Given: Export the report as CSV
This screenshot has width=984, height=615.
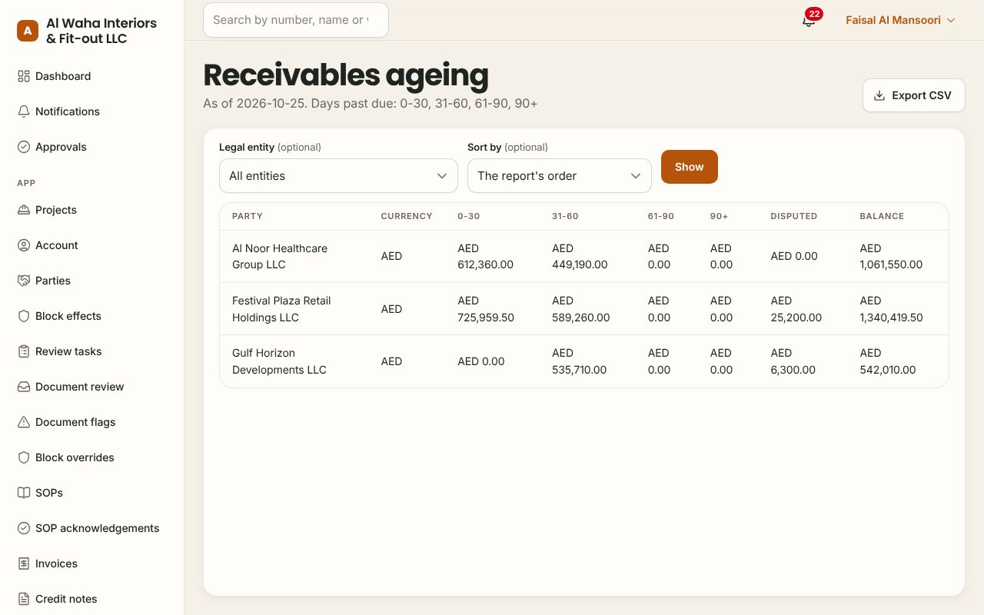Looking at the screenshot, I should [x=913, y=95].
